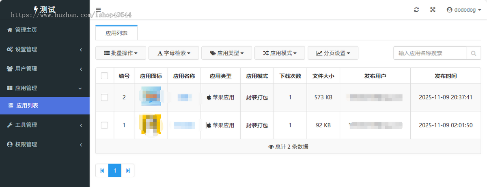Open the dododog user menu
The width and height of the screenshot is (487, 187).
tap(464, 10)
